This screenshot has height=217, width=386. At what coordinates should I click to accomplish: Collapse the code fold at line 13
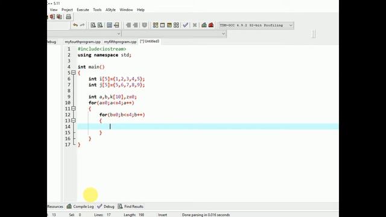pyautogui.click(x=74, y=121)
